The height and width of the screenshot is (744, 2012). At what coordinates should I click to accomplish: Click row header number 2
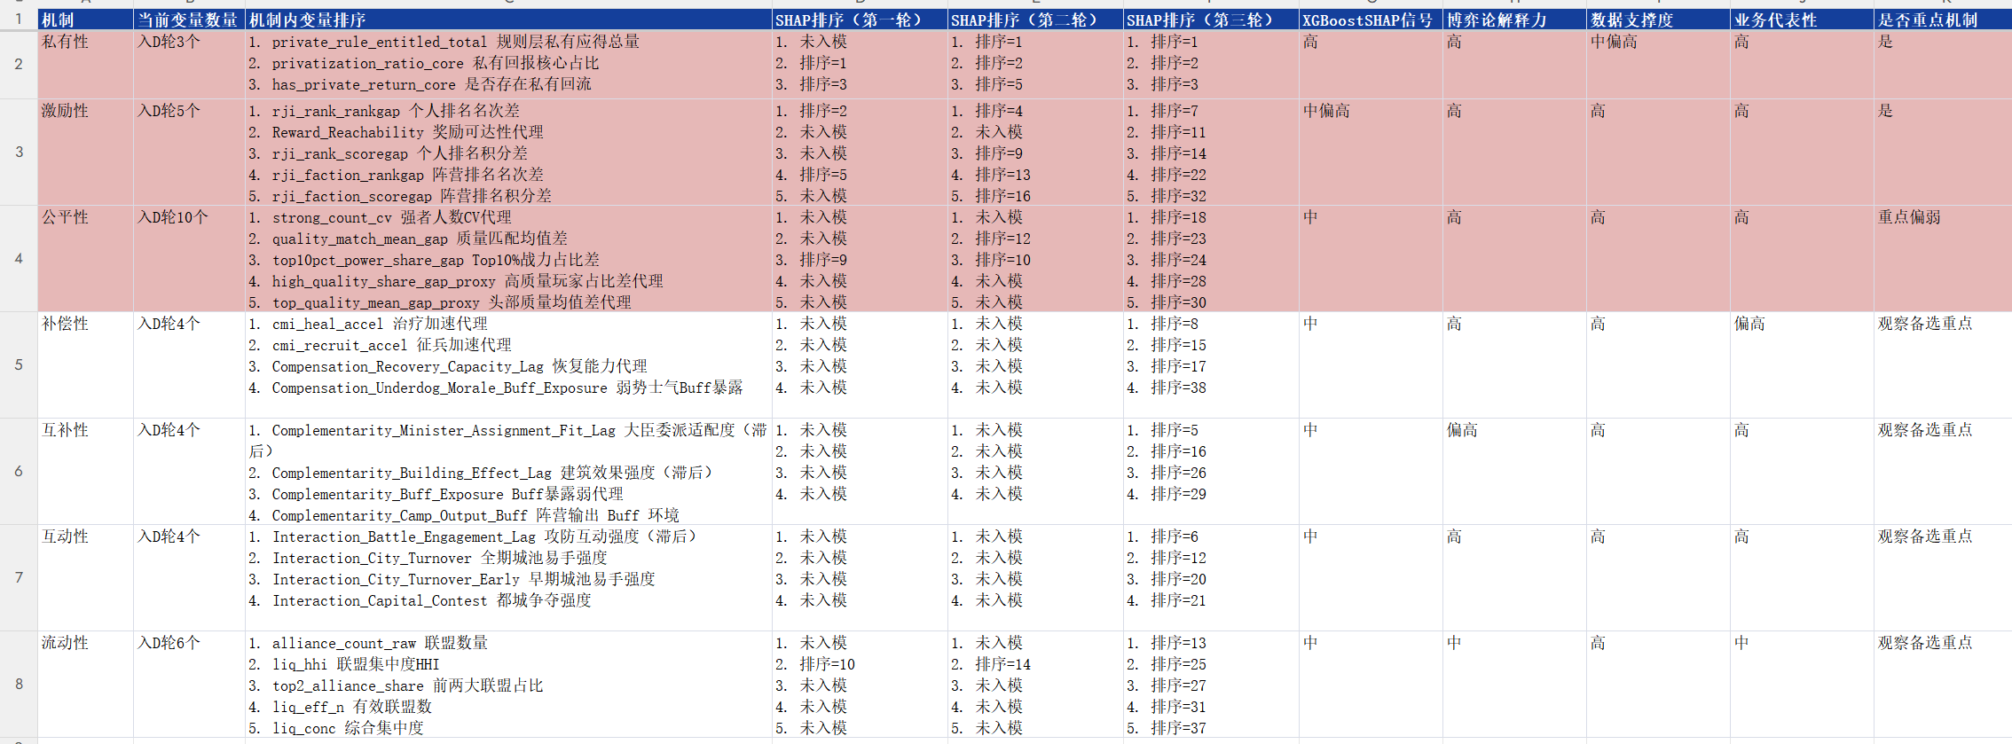[19, 64]
